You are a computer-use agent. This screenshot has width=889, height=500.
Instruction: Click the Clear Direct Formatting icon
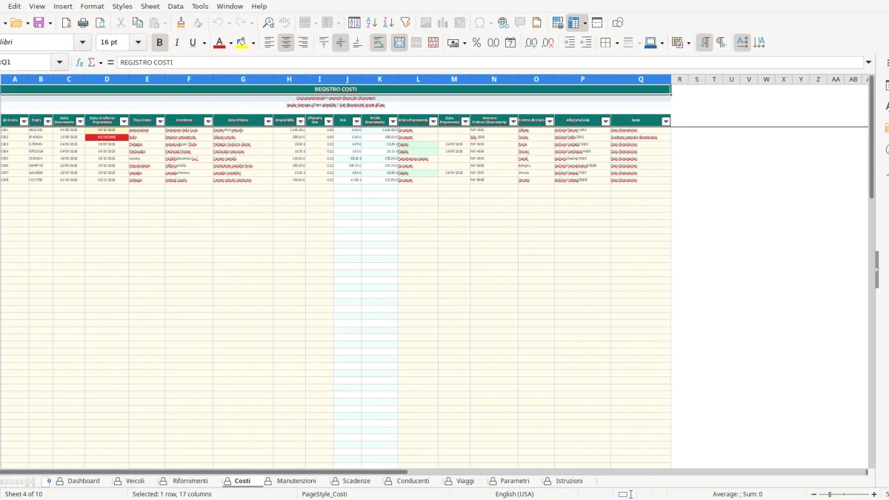pyautogui.click(x=198, y=23)
